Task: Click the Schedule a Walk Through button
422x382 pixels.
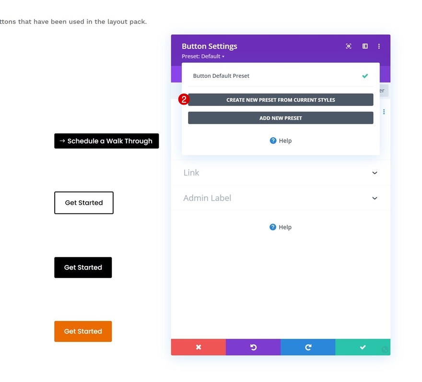Action: click(x=106, y=141)
